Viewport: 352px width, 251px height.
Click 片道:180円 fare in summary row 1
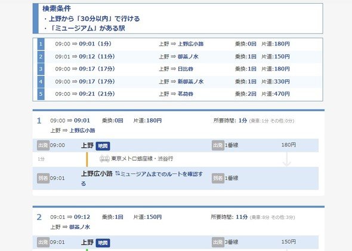(x=276, y=44)
